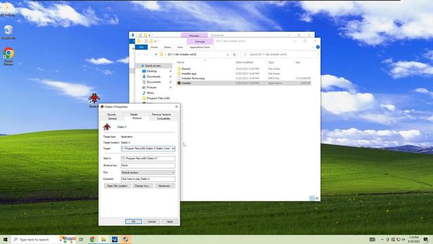Click Open File Location button
This screenshot has height=244, width=433.
click(117, 186)
